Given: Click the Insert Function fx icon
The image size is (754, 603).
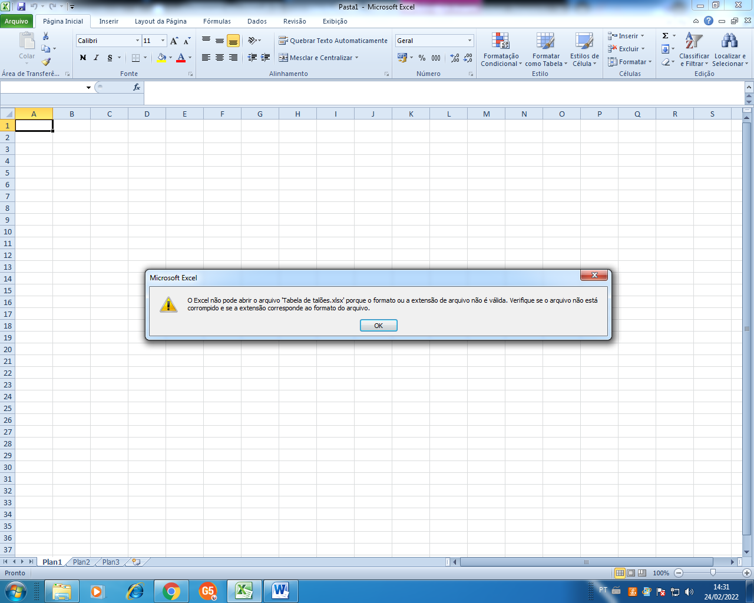Looking at the screenshot, I should point(137,87).
